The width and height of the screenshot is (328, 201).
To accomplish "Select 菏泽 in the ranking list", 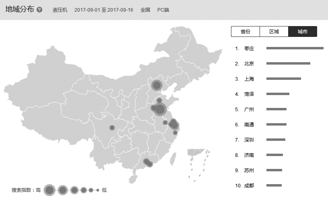I will [249, 94].
